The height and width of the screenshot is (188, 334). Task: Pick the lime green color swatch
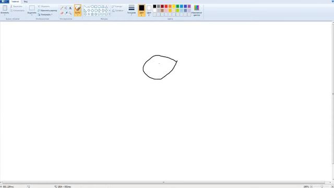(x=177, y=10)
